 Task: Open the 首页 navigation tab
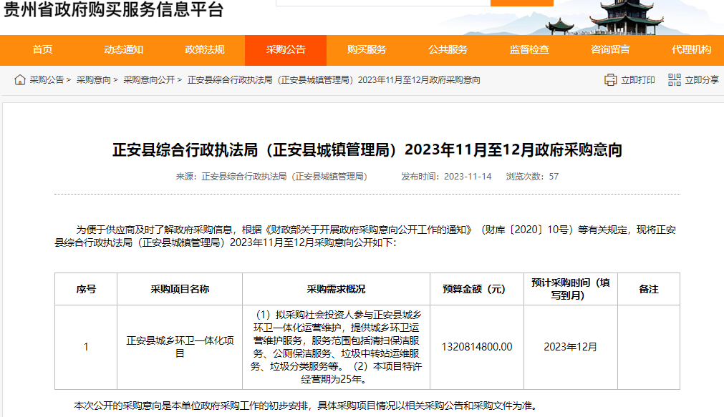(x=42, y=50)
